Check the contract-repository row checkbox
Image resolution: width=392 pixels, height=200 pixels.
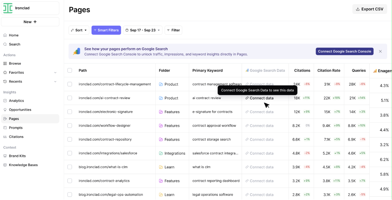(70, 140)
